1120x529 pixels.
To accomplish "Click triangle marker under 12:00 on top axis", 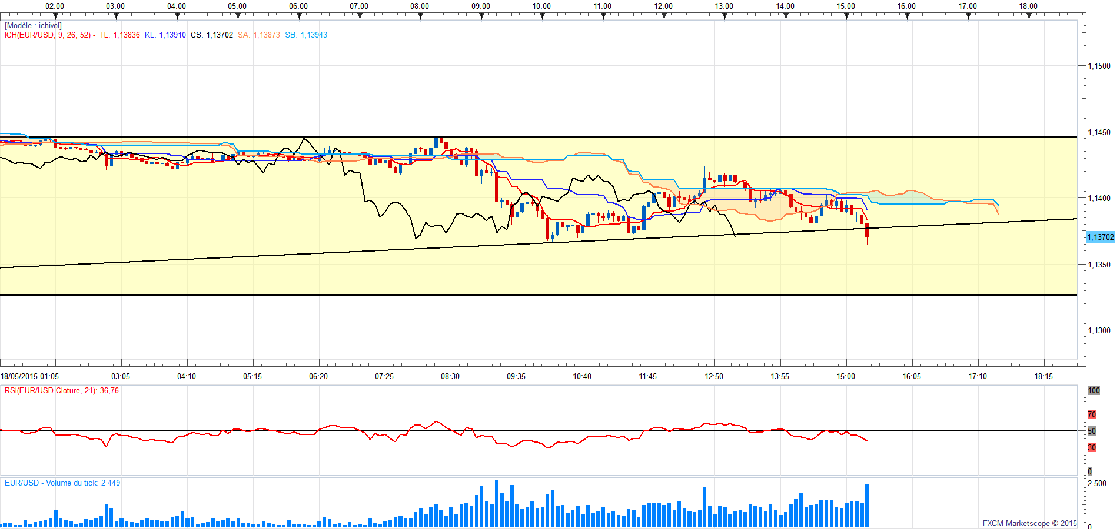I will [664, 16].
